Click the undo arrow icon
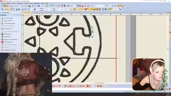Viewport: 171px width, 96px height. [x=50, y=6]
